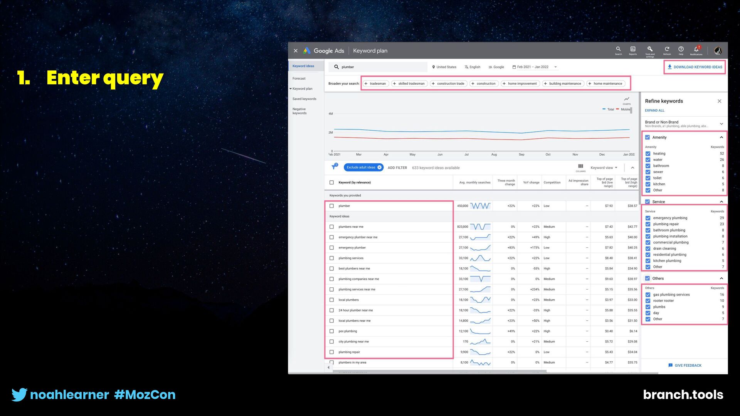Add building maintenance suggestion
Viewport: 740px width, 416px height.
point(563,84)
